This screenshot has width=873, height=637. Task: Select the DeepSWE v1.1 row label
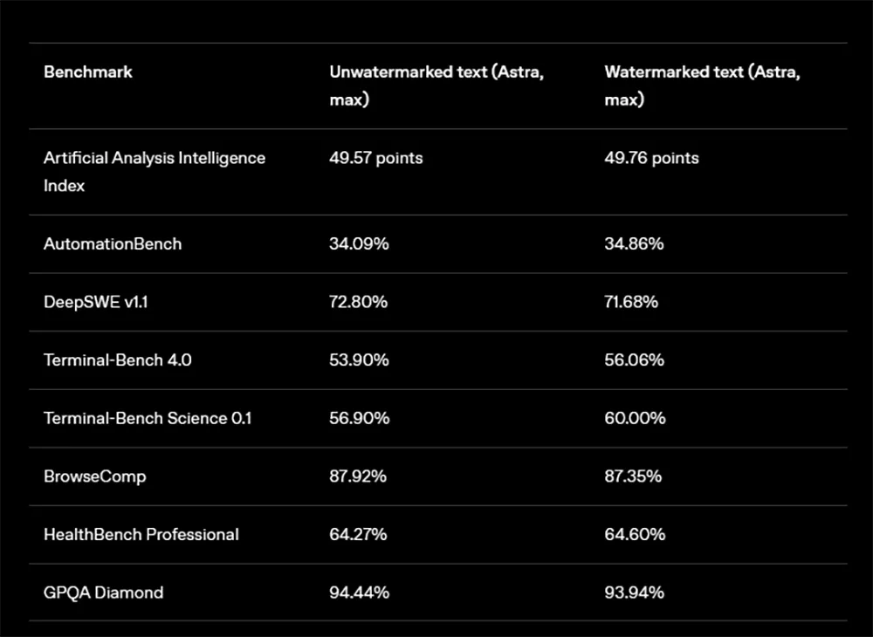click(x=96, y=302)
